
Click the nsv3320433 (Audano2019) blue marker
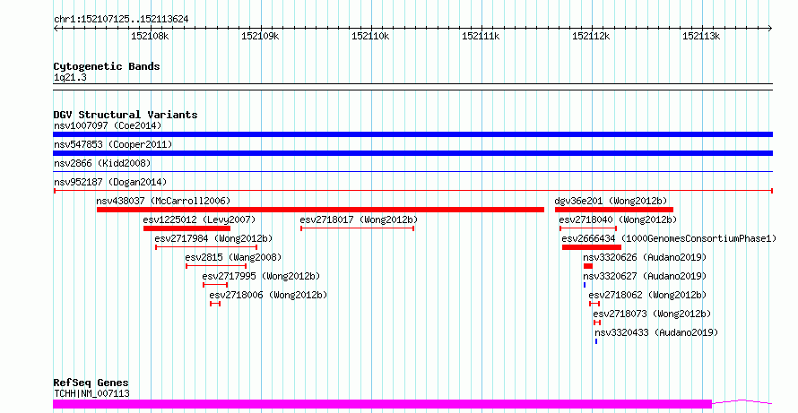coord(596,341)
